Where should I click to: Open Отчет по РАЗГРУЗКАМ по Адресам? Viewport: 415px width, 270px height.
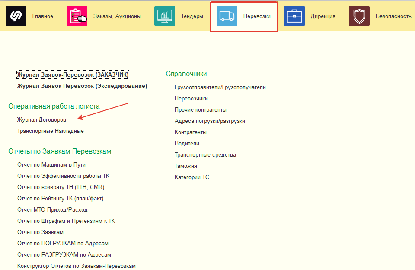pyautogui.click(x=64, y=254)
